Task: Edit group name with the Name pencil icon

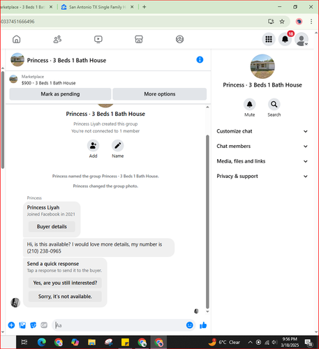Action: click(x=118, y=146)
